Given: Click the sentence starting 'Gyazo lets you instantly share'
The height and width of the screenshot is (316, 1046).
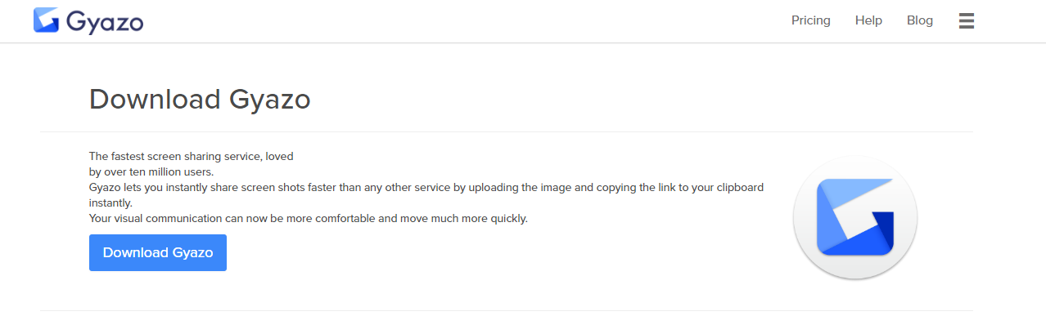Looking at the screenshot, I should [x=426, y=187].
